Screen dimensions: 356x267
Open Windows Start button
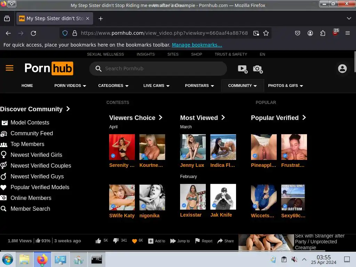8,259
